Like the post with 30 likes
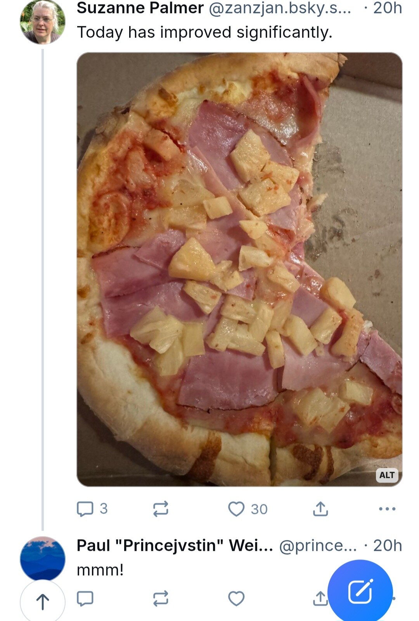419x621 pixels. coord(248,509)
